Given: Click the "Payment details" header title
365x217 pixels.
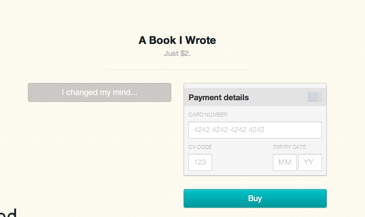Looking at the screenshot, I should [x=219, y=98].
